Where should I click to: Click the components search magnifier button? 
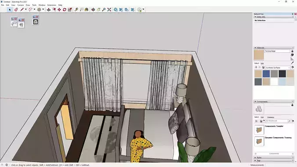[x=290, y=121]
